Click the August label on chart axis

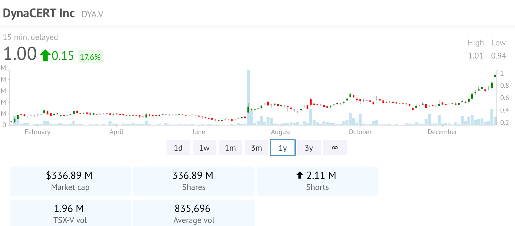tap(281, 132)
